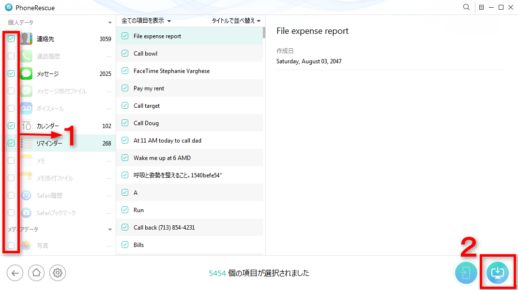Image resolution: width=518 pixels, height=290 pixels.
Task: Select the voicemail (ボイスメール) icon
Action: click(26, 109)
